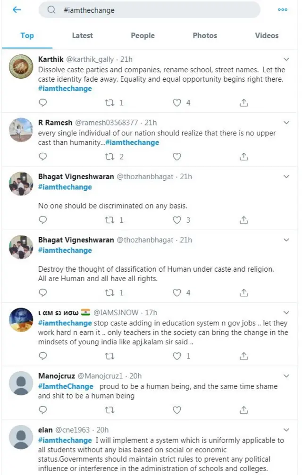
Task: Open Karthik's profile picture
Action: 20,65
